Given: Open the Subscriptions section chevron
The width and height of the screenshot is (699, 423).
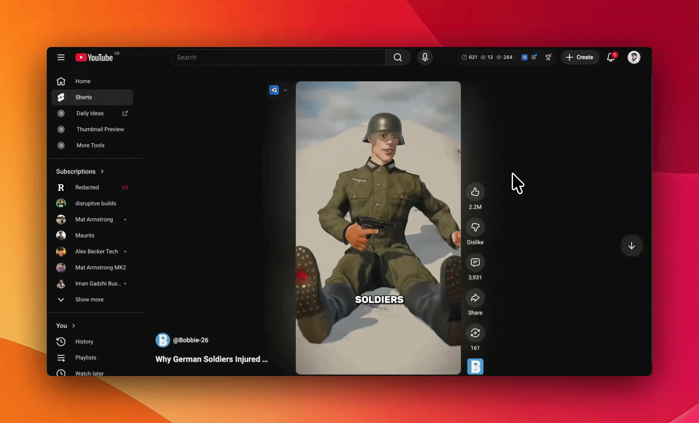Looking at the screenshot, I should (102, 172).
